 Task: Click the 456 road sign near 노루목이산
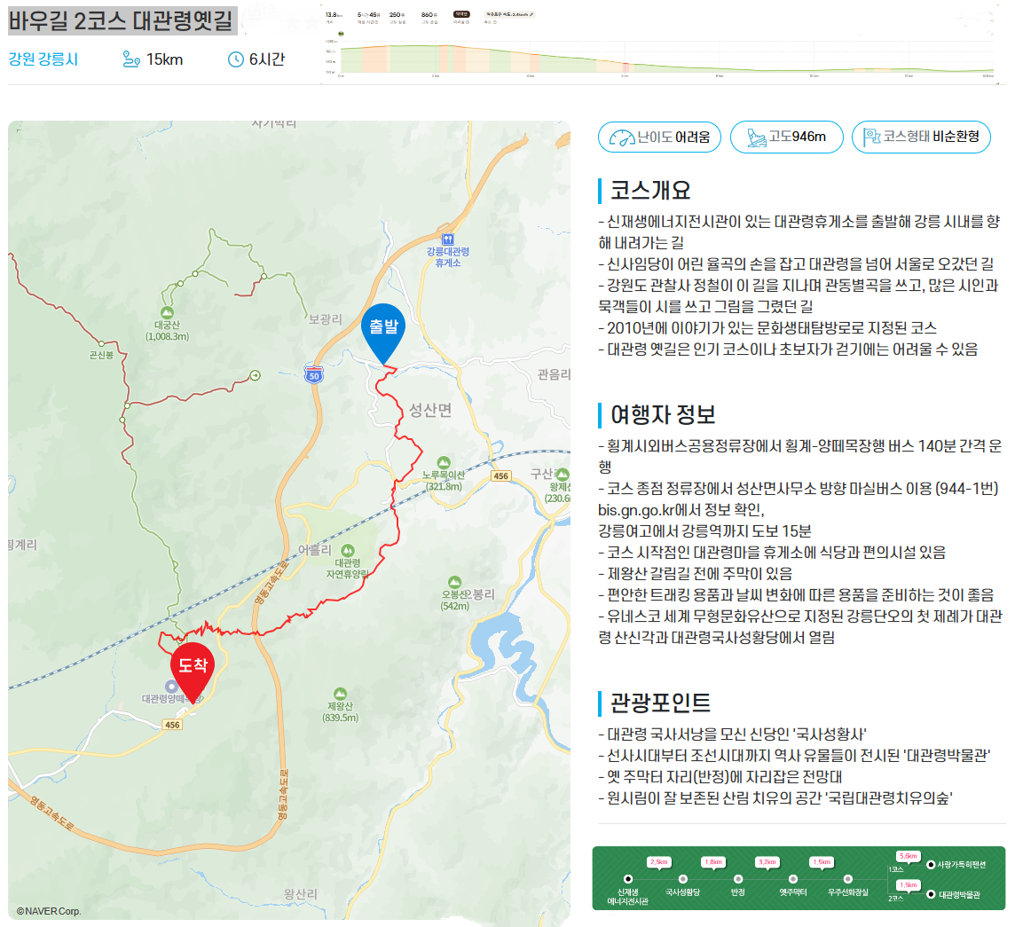501,475
